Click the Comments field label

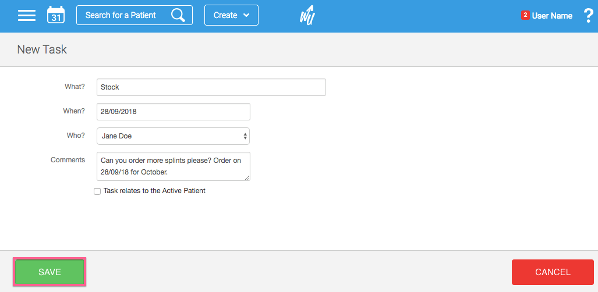[x=68, y=160]
